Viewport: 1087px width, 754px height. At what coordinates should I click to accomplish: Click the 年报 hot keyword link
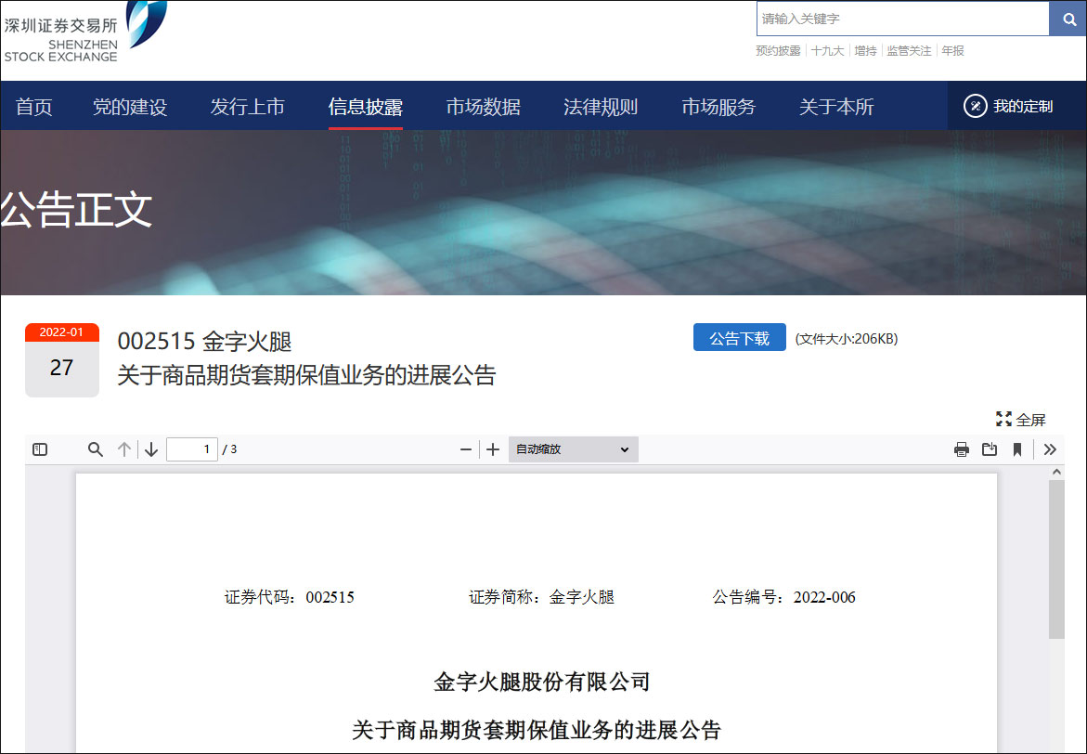pos(952,51)
